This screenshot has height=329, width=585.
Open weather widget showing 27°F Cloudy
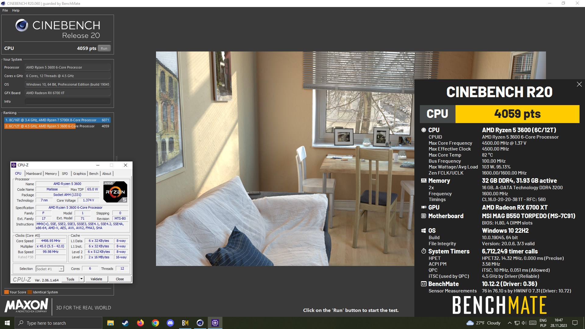pyautogui.click(x=484, y=323)
